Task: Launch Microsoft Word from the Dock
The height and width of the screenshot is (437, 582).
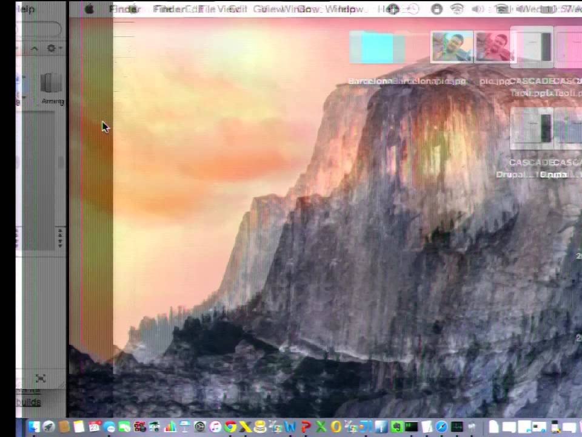Action: tap(290, 427)
